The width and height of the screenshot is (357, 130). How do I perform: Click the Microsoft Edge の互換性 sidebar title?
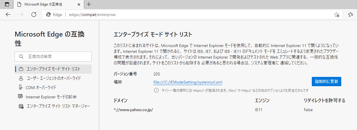coord(50,39)
